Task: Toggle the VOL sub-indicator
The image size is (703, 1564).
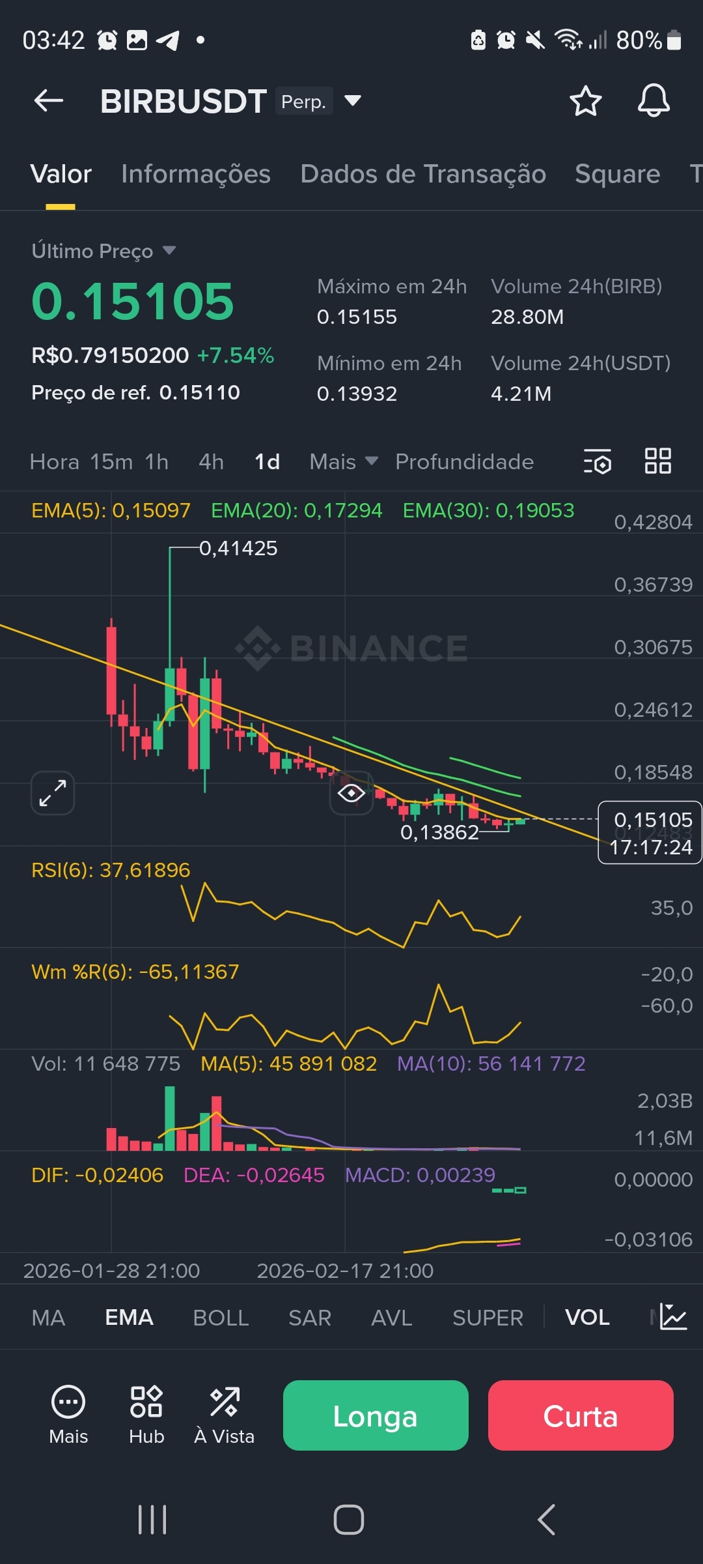Action: click(587, 1318)
